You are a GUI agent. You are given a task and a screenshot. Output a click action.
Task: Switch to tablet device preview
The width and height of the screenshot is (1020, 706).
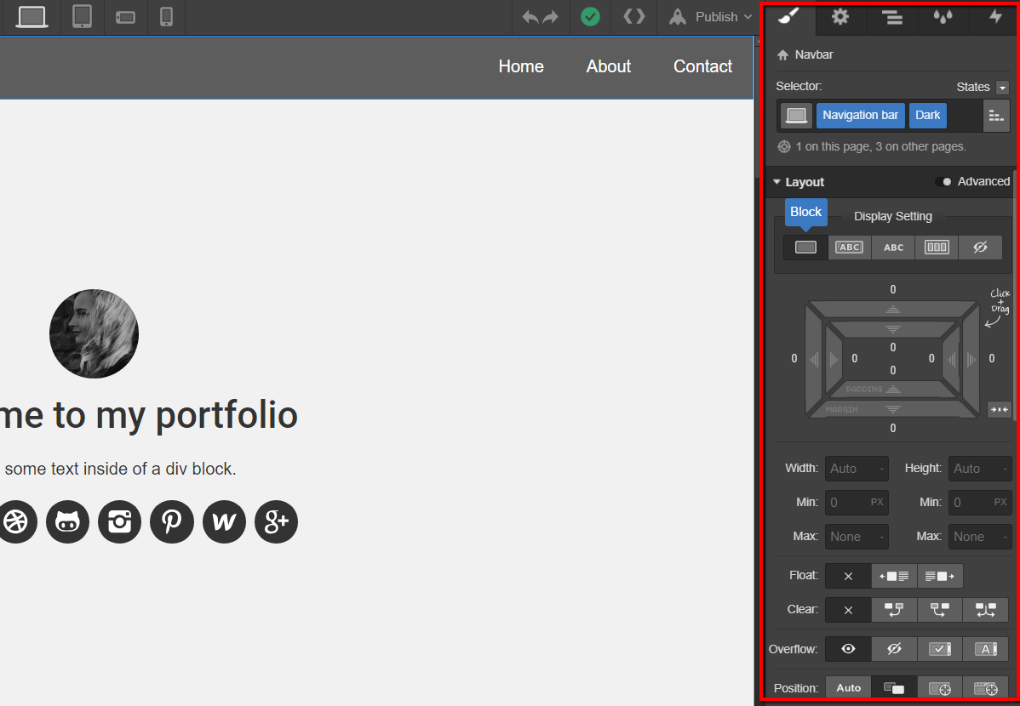(82, 17)
